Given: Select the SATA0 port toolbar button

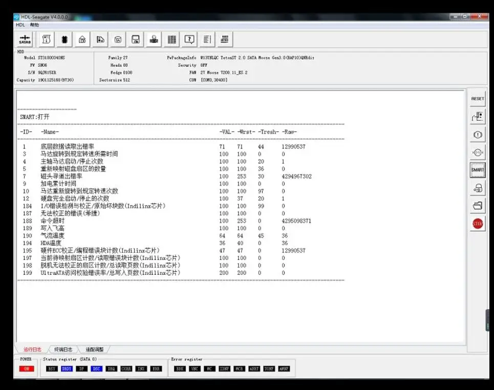Looking at the screenshot, I should (x=25, y=40).
